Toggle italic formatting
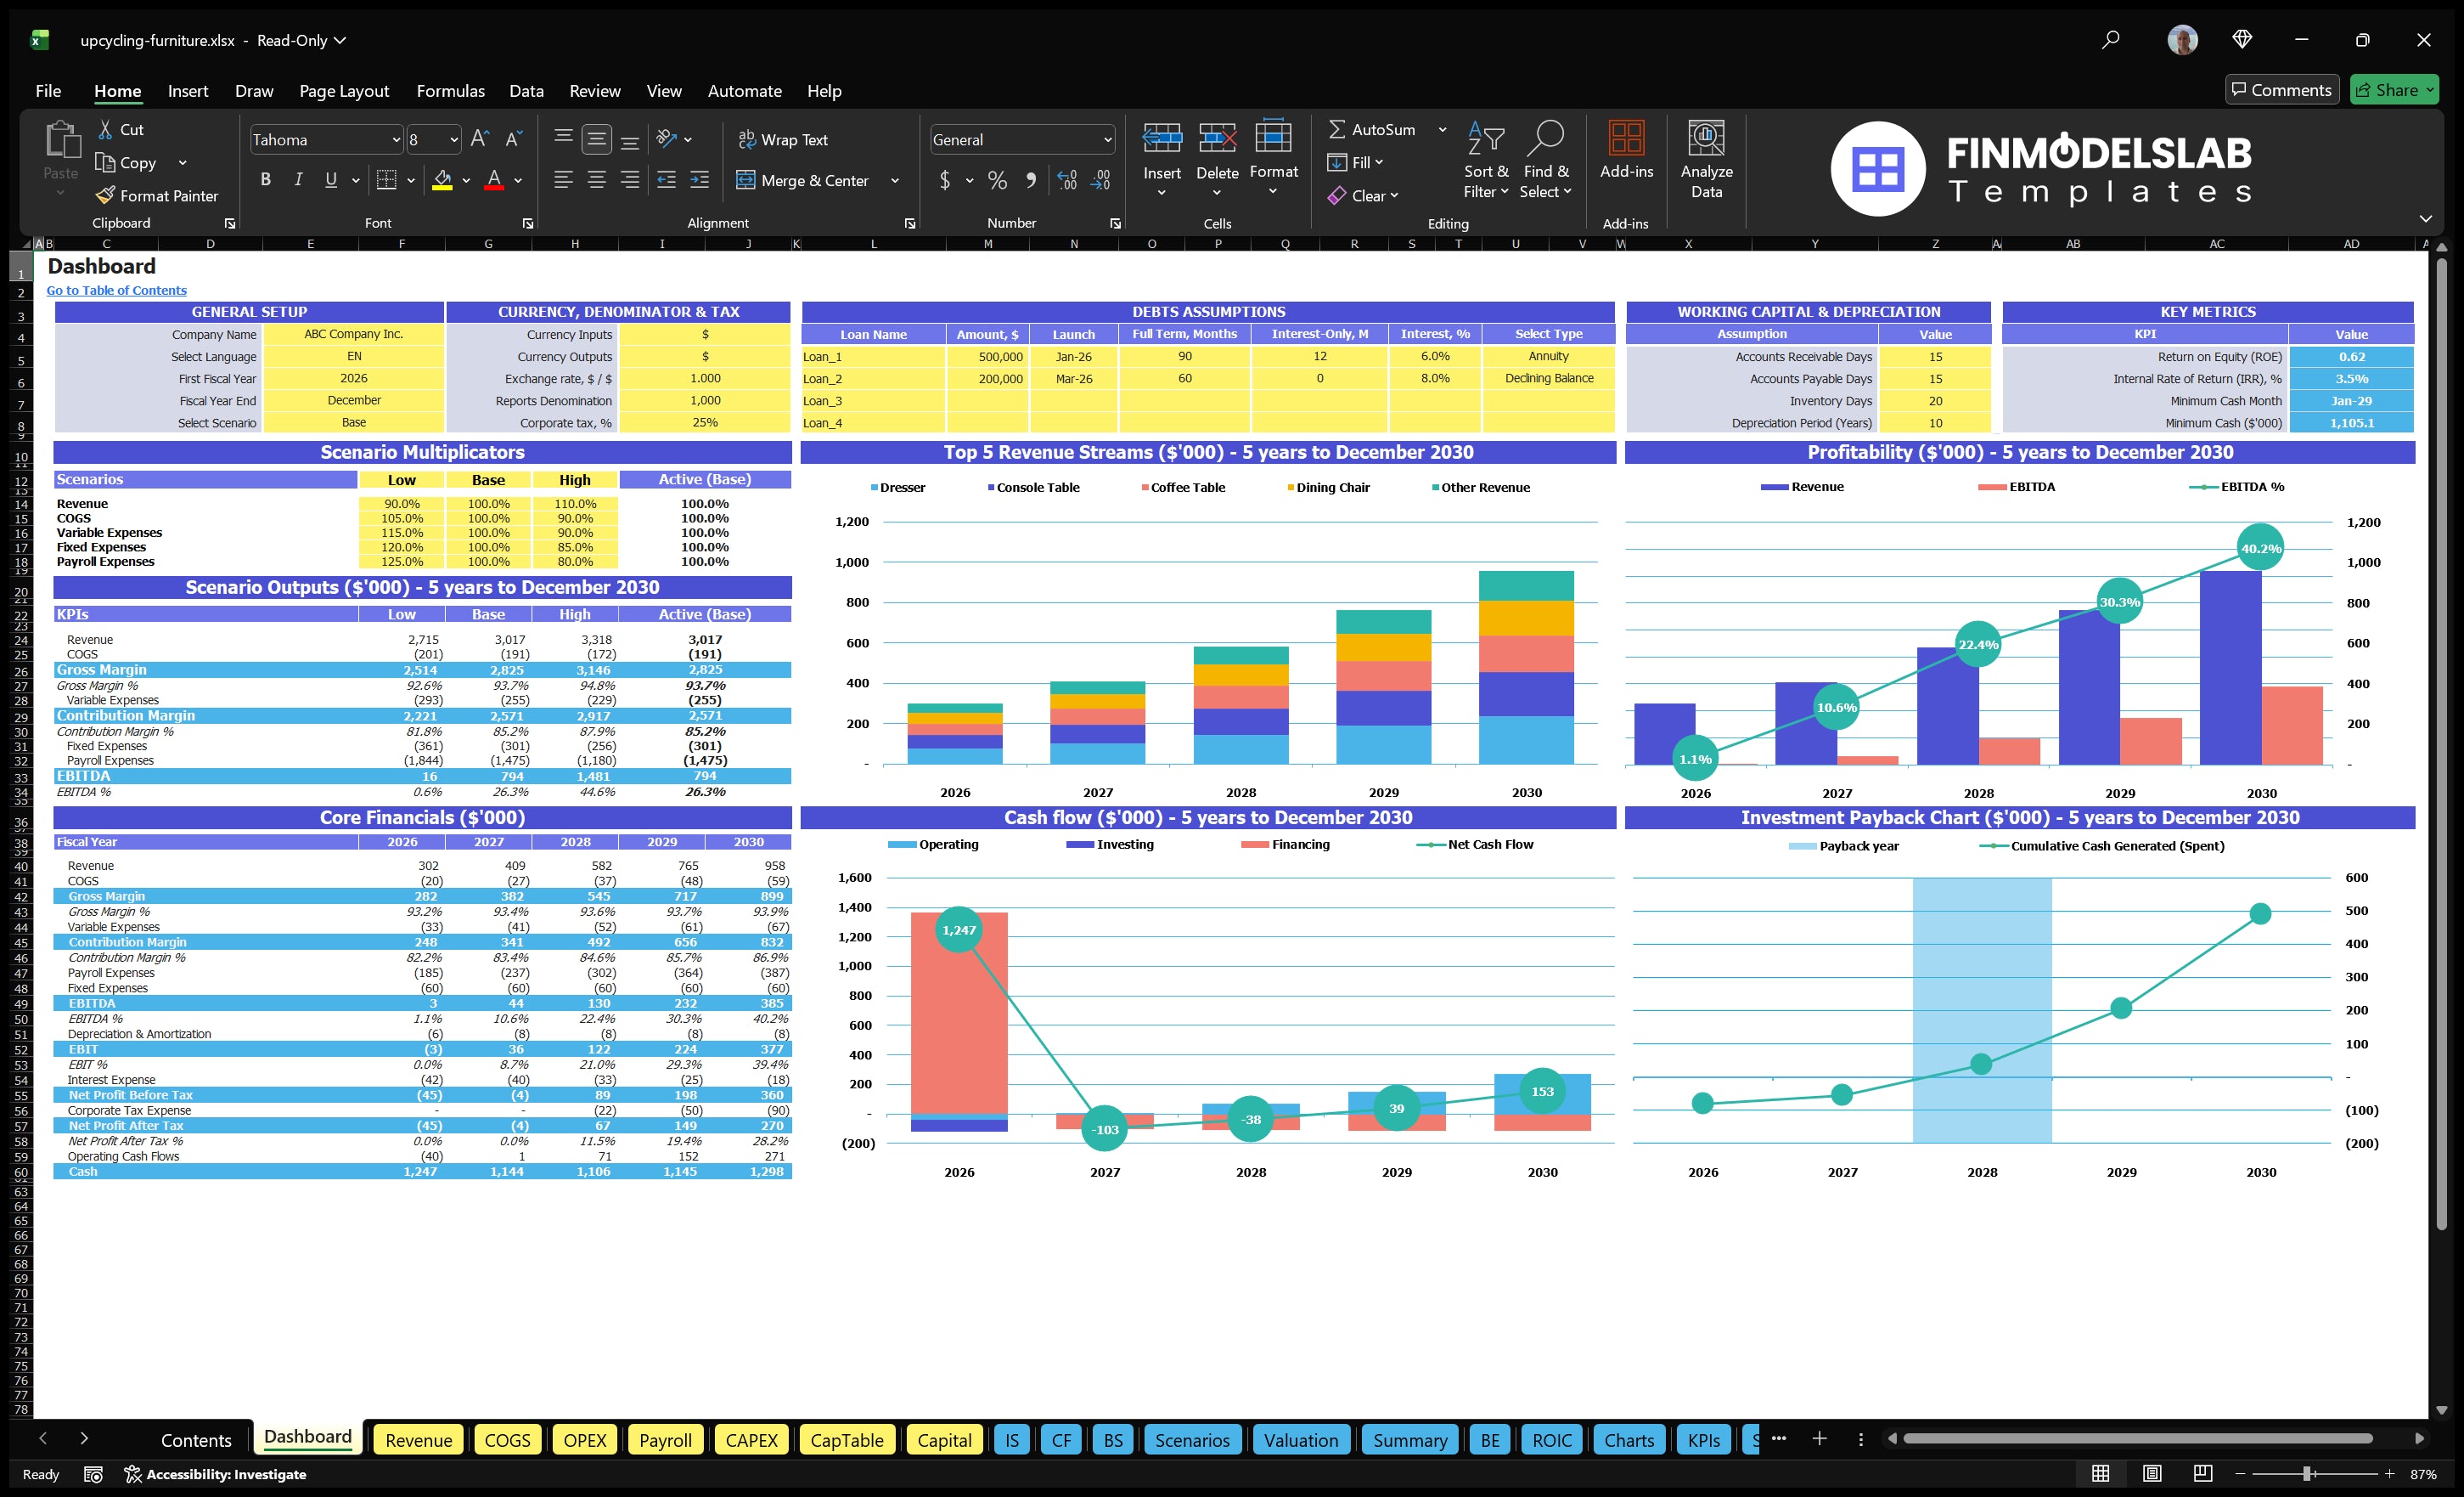Image resolution: width=2464 pixels, height=1497 pixels. point(297,179)
